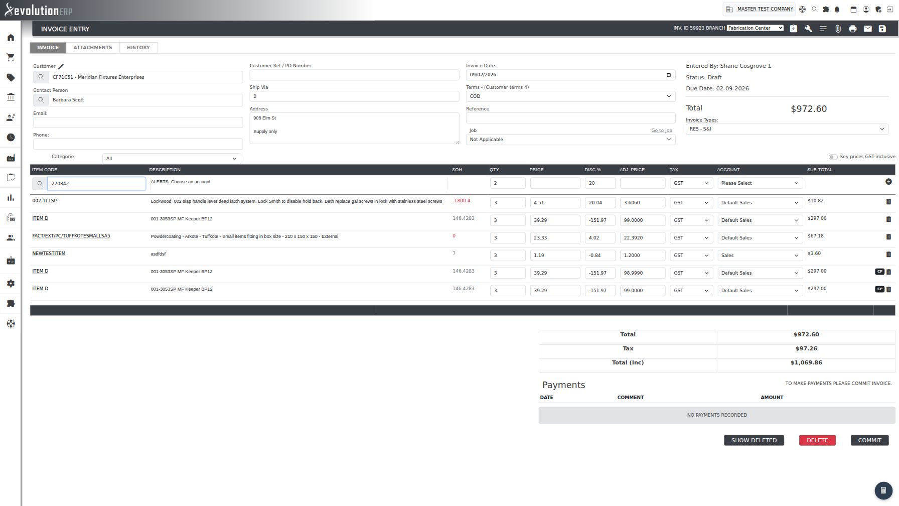Image resolution: width=899 pixels, height=506 pixels.
Task: Click the Show Deleted button
Action: [754, 440]
